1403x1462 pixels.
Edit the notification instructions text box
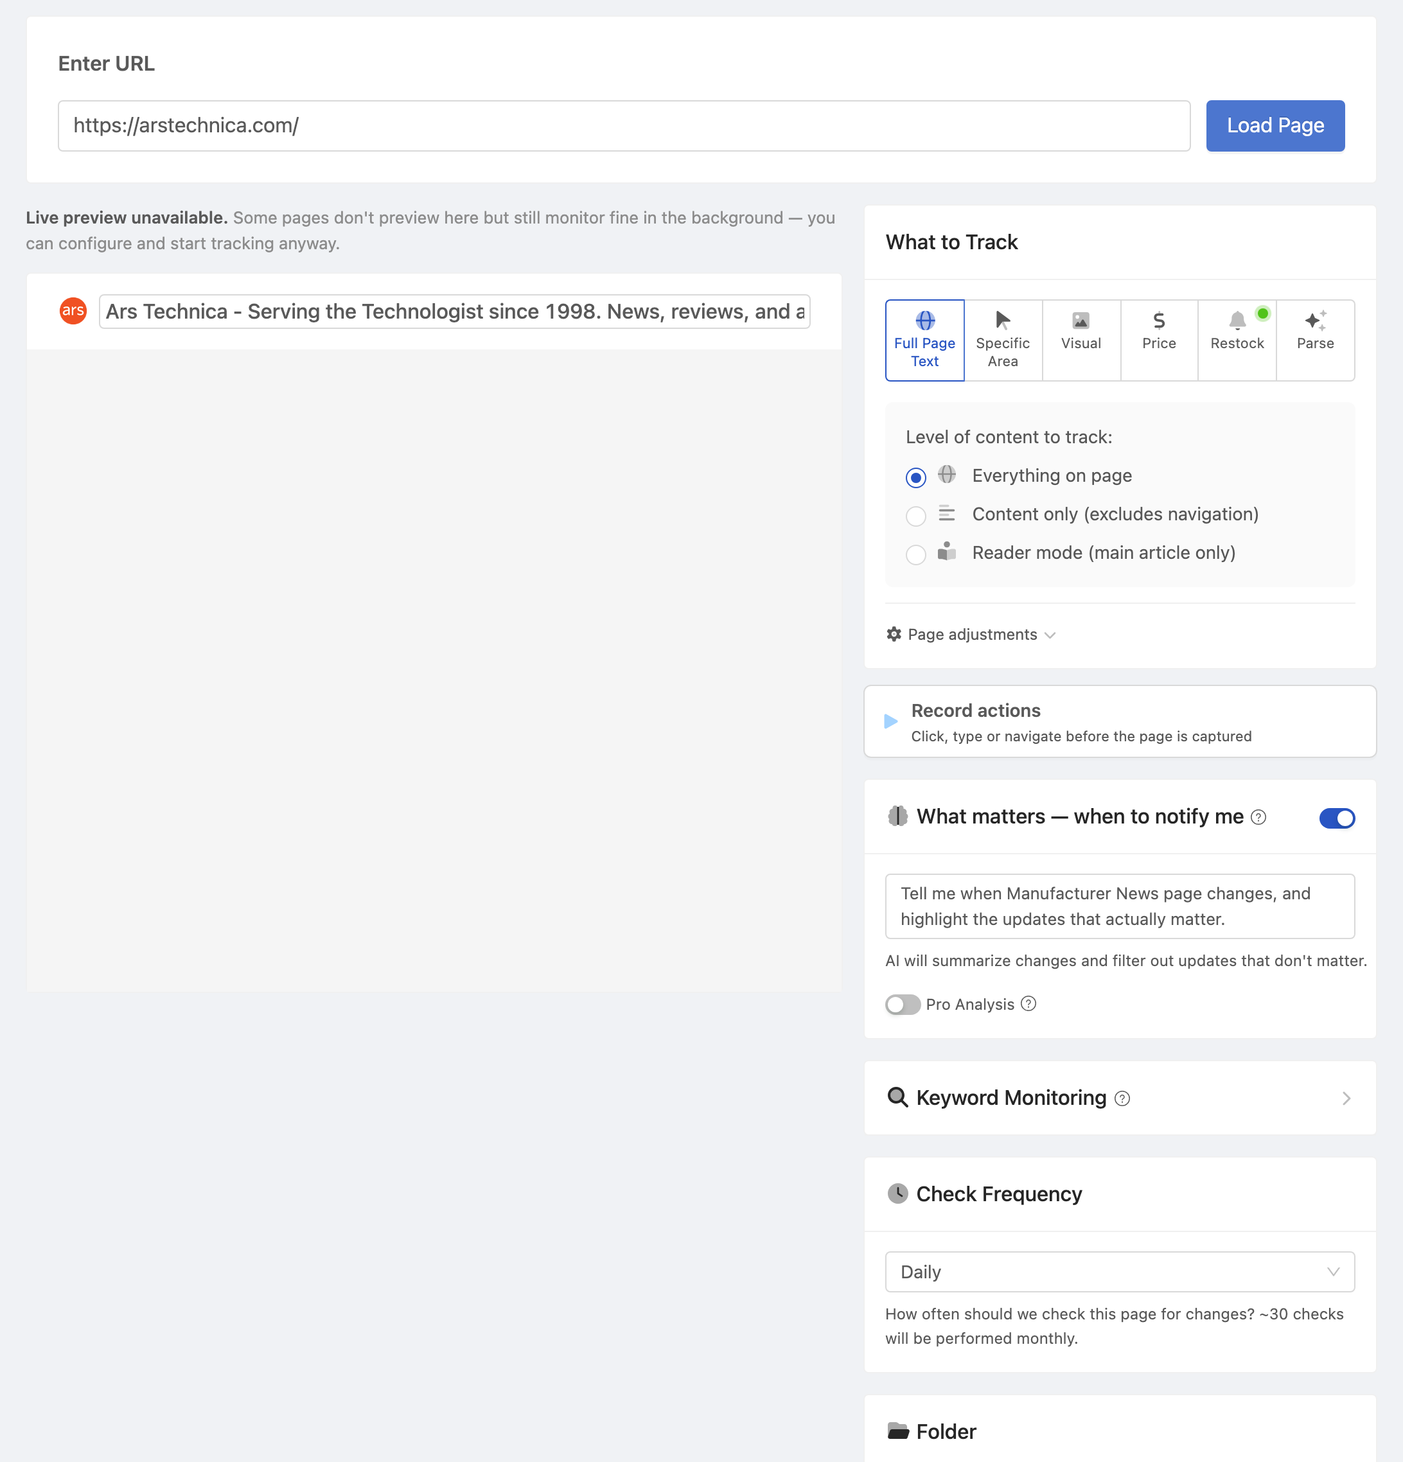[1120, 906]
